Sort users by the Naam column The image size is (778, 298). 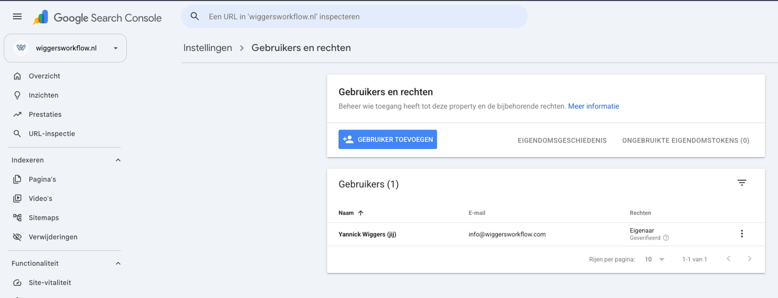point(346,213)
